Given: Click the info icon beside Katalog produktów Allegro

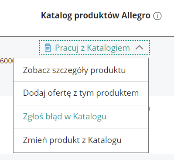Looking at the screenshot, I should pos(157,16).
